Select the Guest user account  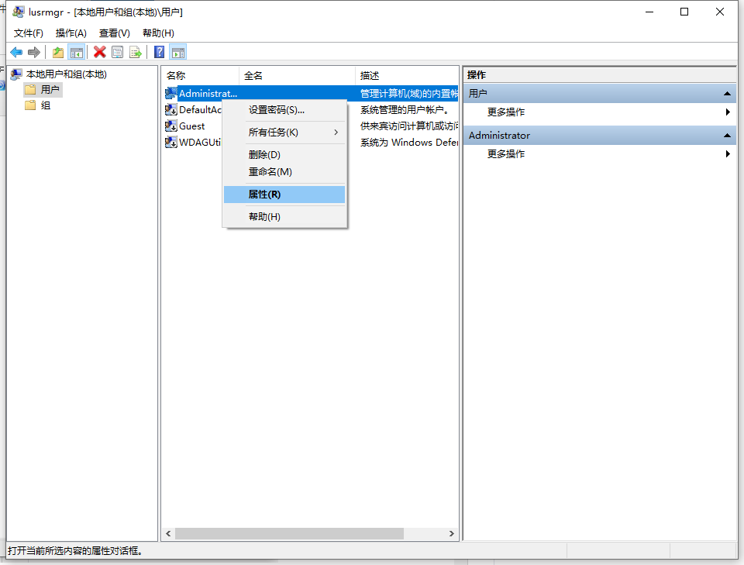click(x=191, y=126)
